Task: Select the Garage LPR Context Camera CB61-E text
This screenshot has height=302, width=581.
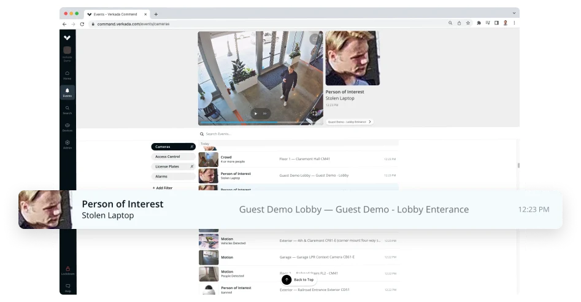Action: (317, 257)
